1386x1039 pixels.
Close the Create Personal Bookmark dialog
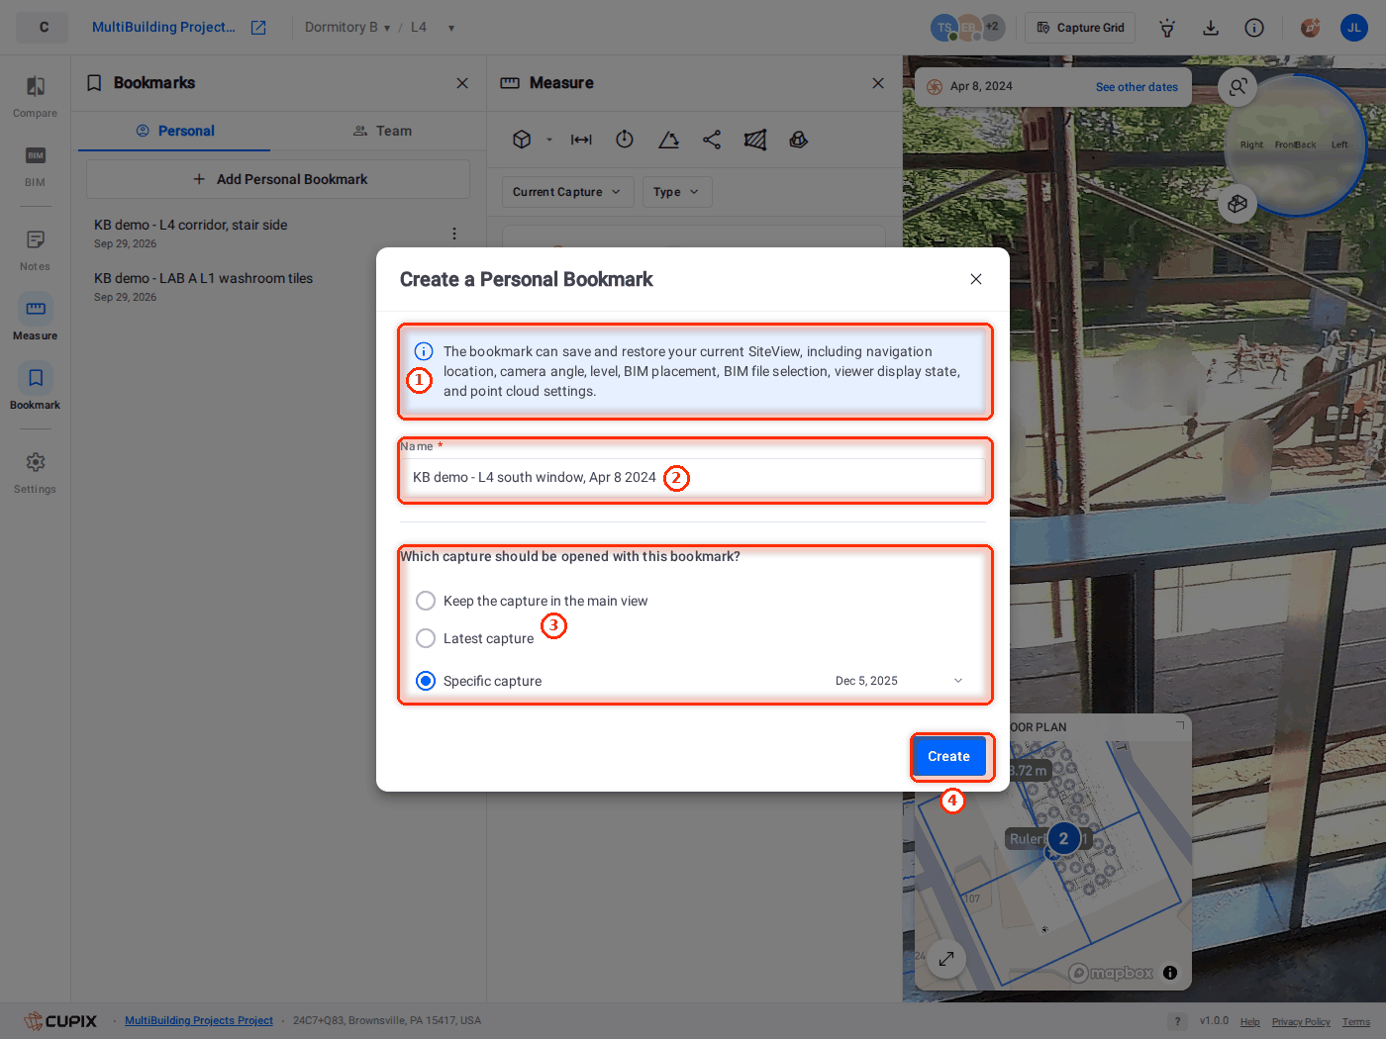click(x=976, y=279)
